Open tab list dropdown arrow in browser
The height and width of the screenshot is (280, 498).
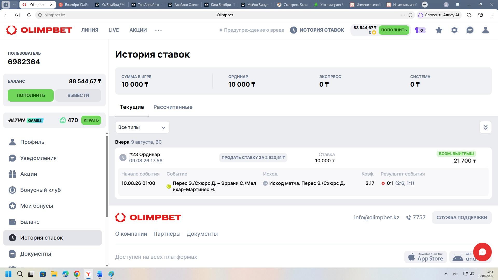pyautogui.click(x=14, y=5)
